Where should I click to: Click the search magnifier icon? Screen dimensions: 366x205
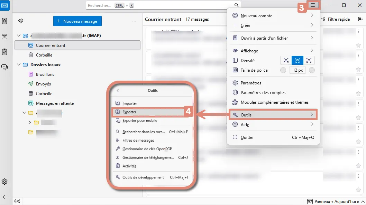click(x=236, y=5)
